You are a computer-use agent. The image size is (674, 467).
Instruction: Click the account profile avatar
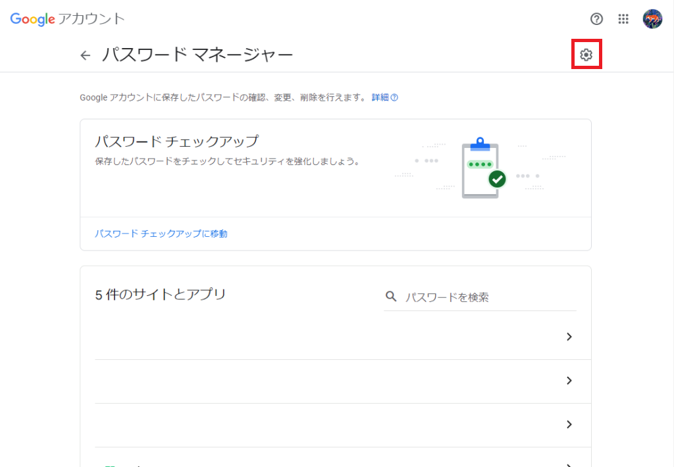coord(652,19)
